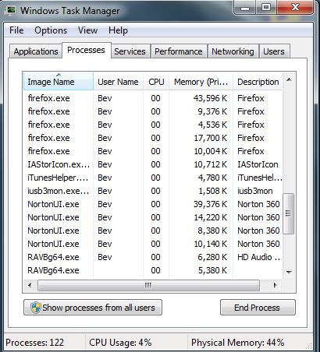
Task: Sort list by Memory column header
Action: tap(201, 82)
